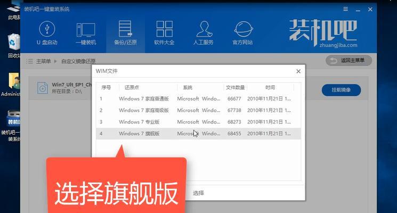Screen dimensions: 397x213
Task: Click the 挂载镜像 mount image button
Action: click(341, 90)
